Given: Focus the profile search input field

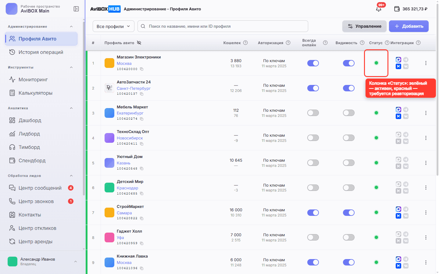Looking at the screenshot, I should (223, 26).
